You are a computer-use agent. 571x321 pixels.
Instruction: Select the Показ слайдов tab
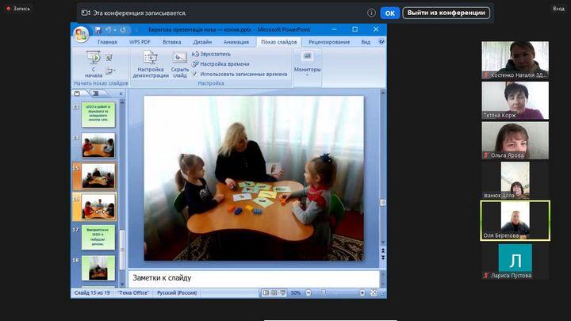[279, 42]
